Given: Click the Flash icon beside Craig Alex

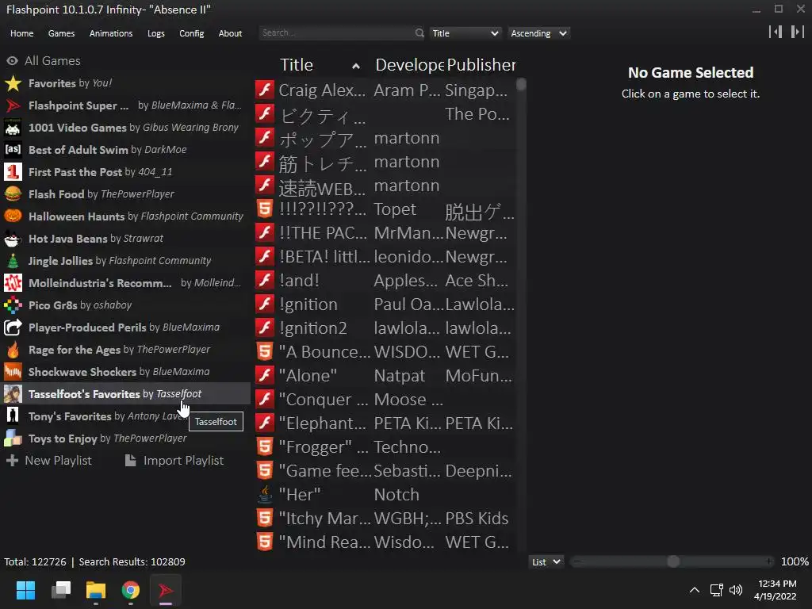Looking at the screenshot, I should [265, 90].
